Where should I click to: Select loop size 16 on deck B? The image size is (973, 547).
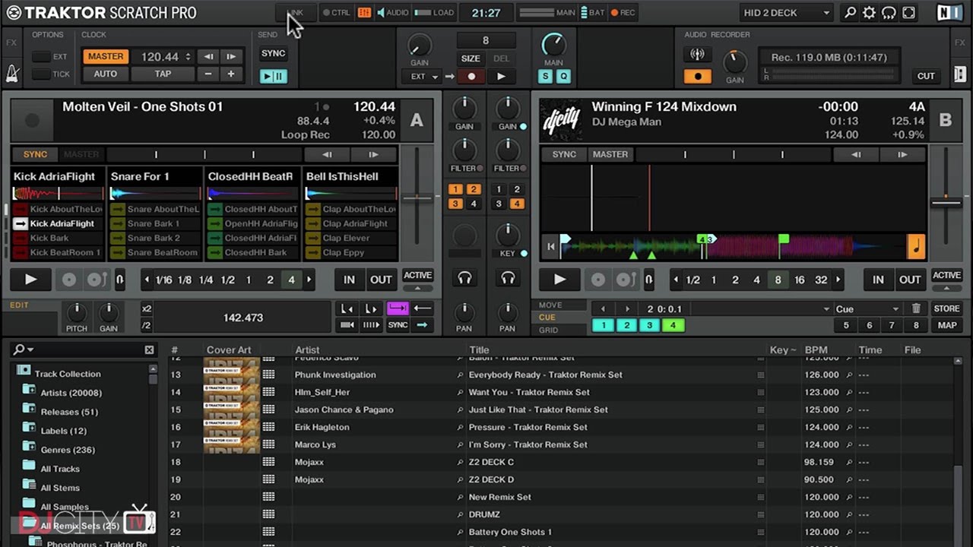click(799, 280)
